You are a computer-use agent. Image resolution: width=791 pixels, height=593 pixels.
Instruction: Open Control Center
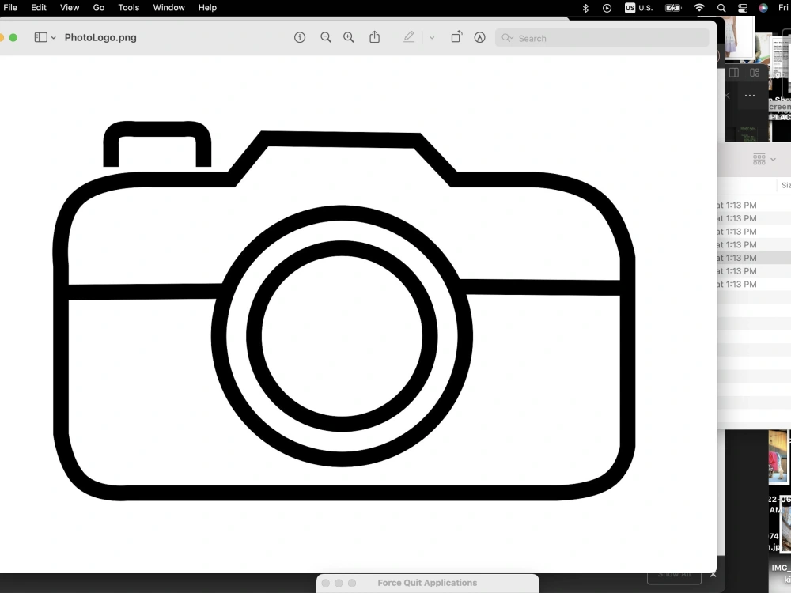743,8
